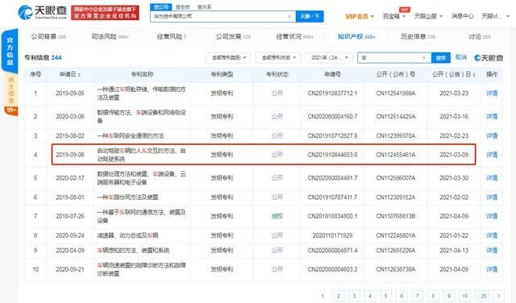516x303 pixels.
Task: Go to results page 2
Action: tap(338, 296)
